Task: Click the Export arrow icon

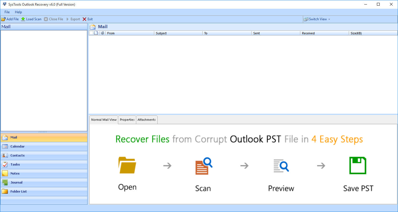Action: pyautogui.click(x=67, y=19)
